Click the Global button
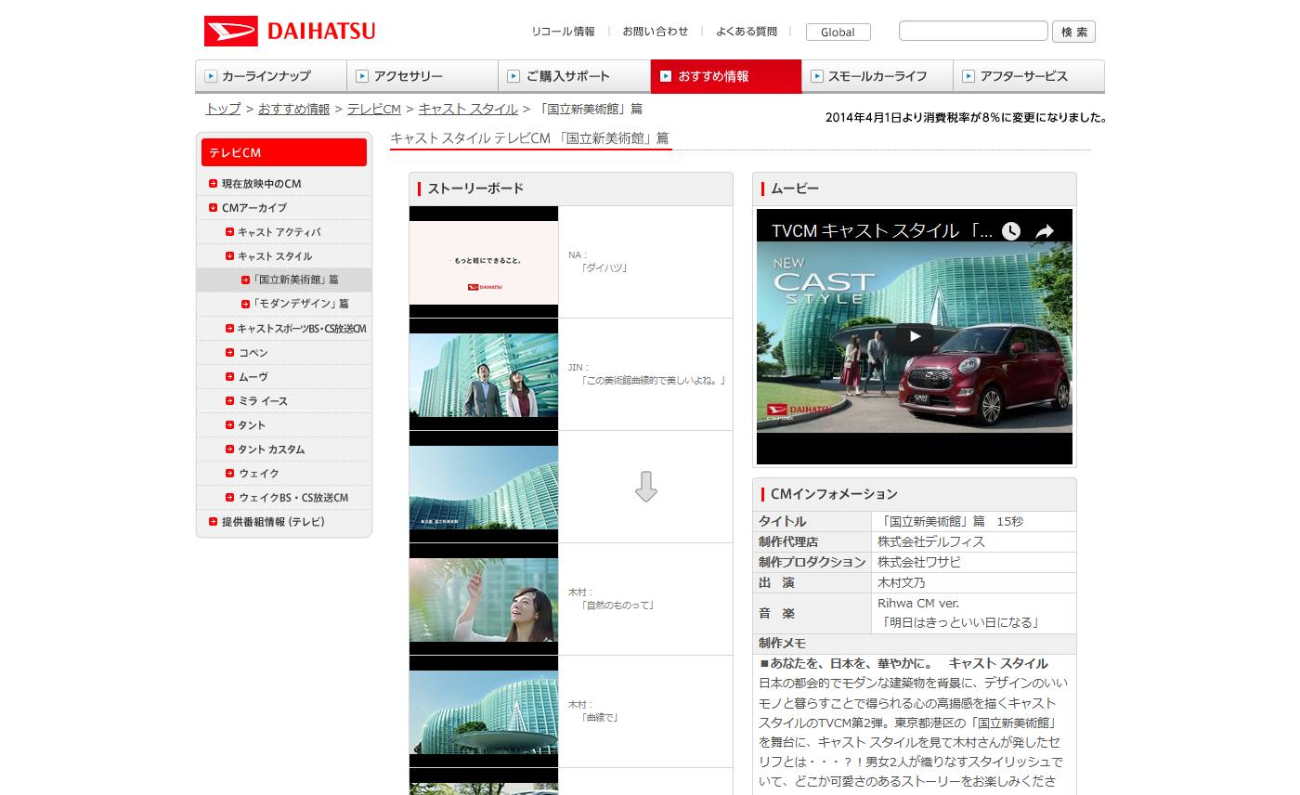The width and height of the screenshot is (1300, 795). [x=838, y=32]
